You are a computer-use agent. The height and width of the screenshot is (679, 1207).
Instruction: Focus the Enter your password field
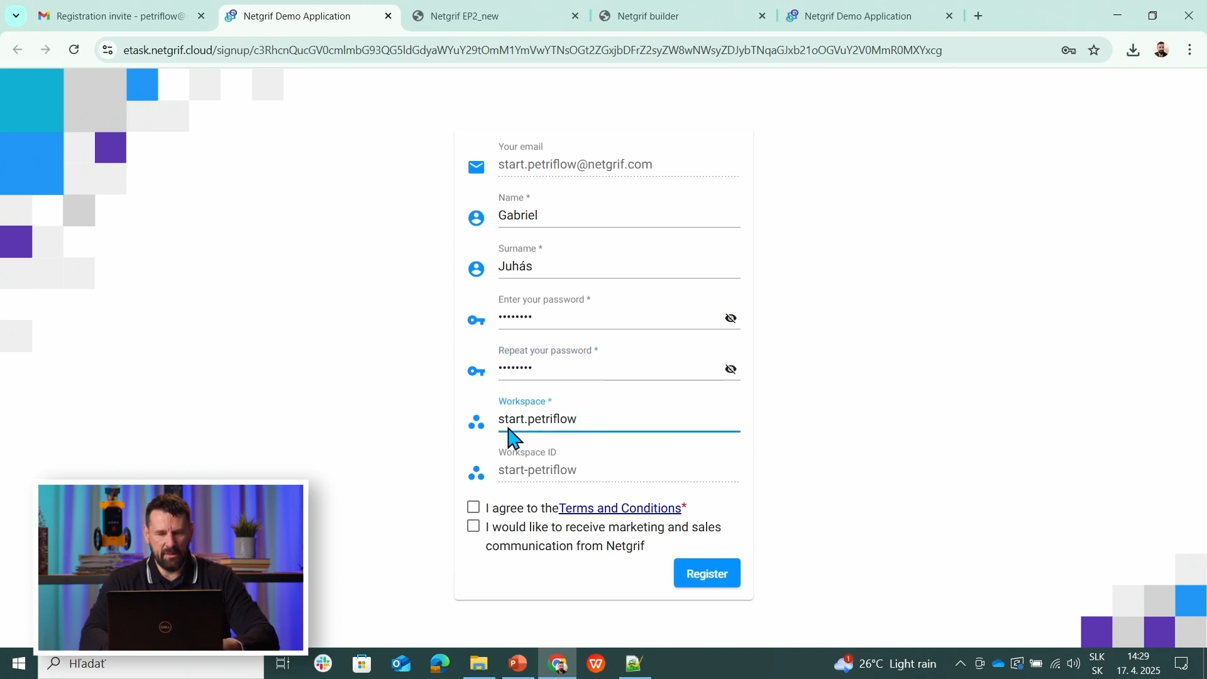(x=609, y=318)
